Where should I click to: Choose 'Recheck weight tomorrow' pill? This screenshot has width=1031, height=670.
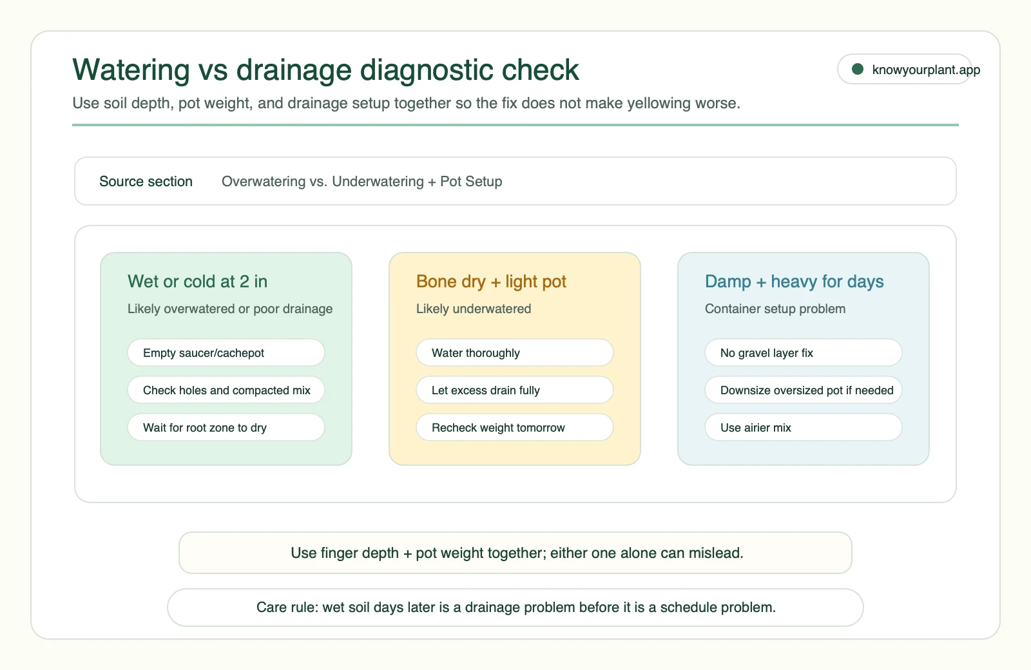(515, 427)
